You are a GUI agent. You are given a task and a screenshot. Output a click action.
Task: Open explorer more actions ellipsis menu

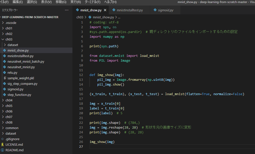[66, 10]
